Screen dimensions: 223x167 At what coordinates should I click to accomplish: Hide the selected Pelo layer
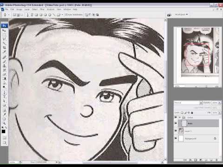click(176, 123)
